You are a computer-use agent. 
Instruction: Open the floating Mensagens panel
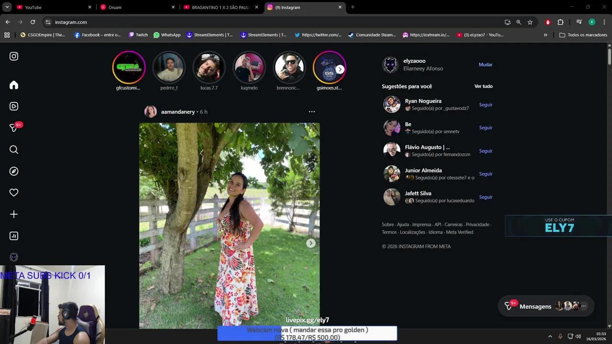[546, 306]
